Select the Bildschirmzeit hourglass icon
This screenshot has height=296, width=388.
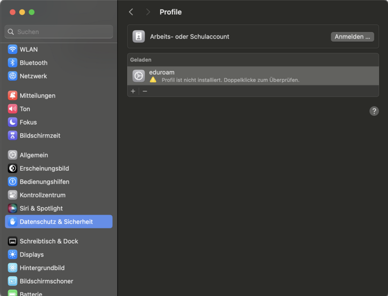coord(12,136)
